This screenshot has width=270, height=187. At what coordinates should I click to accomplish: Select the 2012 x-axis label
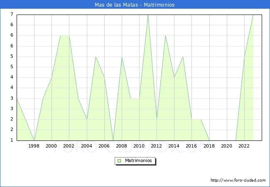156,146
